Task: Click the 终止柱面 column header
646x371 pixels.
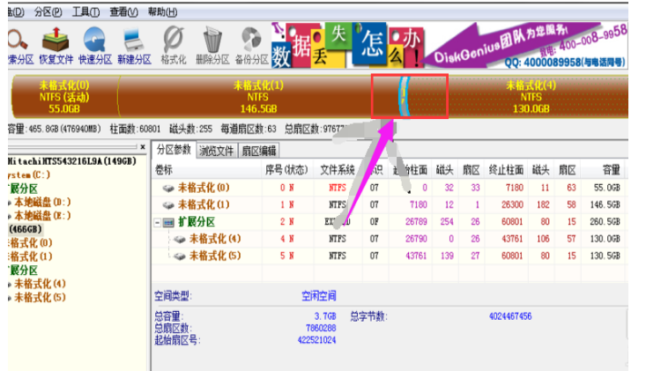Action: pos(506,170)
